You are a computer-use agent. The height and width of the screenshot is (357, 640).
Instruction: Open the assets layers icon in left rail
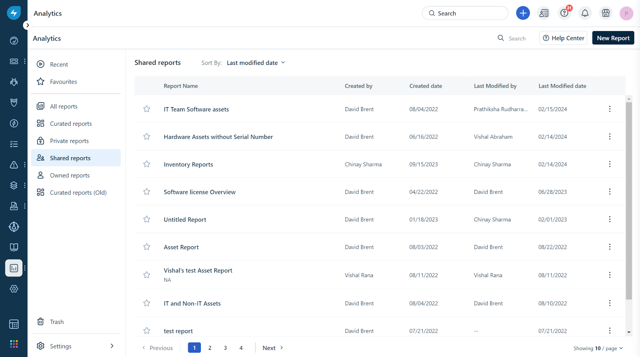[14, 185]
